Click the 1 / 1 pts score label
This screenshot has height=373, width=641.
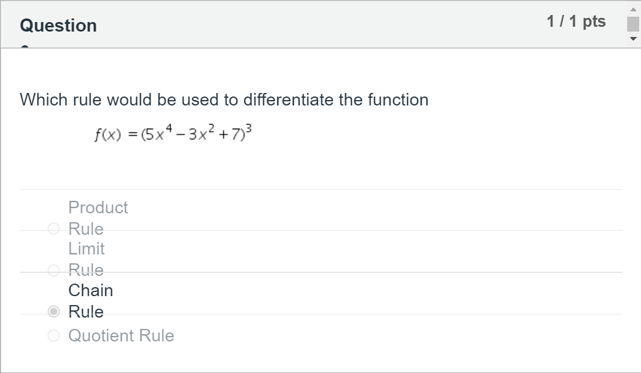(576, 21)
